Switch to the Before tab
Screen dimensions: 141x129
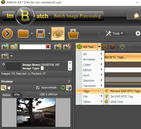point(7,95)
